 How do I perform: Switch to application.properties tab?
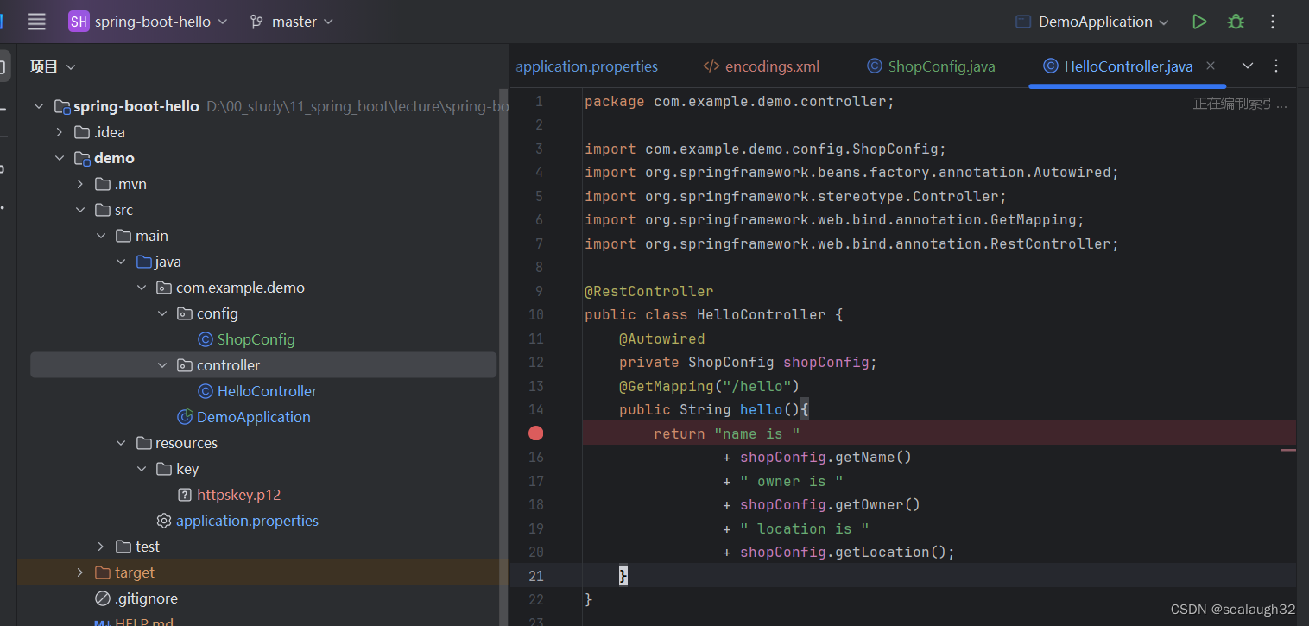click(587, 66)
